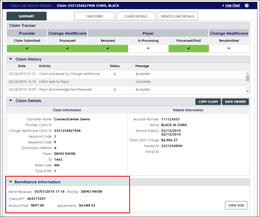Click the Claim History scroll up arrow

248,73
